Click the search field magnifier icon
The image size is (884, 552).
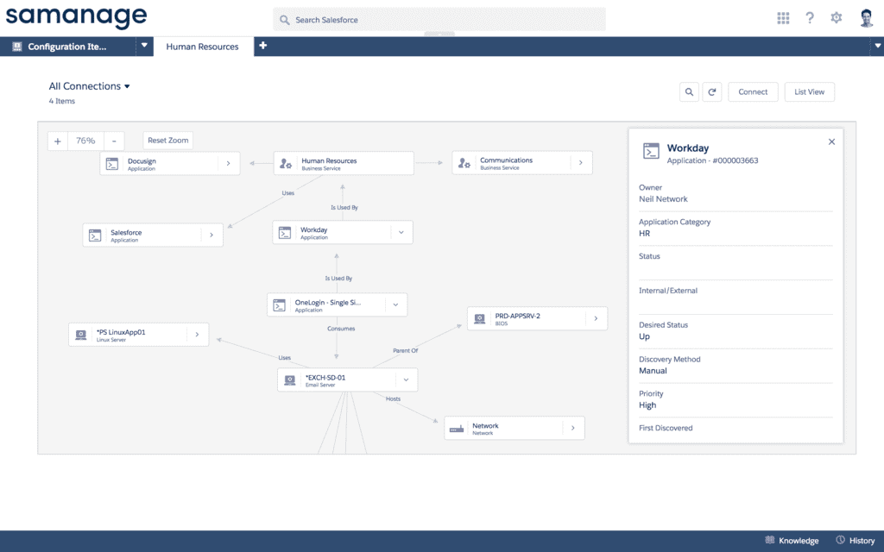[x=285, y=20]
